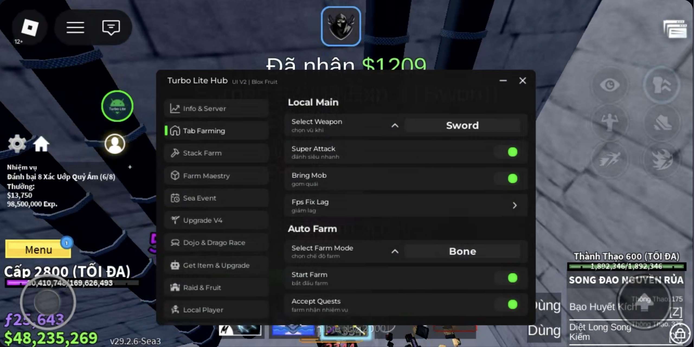Click the Upgrade V4 palm icon
Screen dimensions: 695x347
tap(175, 220)
